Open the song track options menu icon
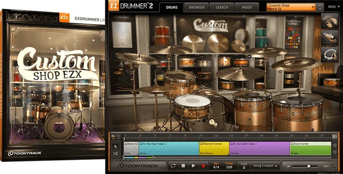Viewport: 343px width, 174px height. point(334,137)
